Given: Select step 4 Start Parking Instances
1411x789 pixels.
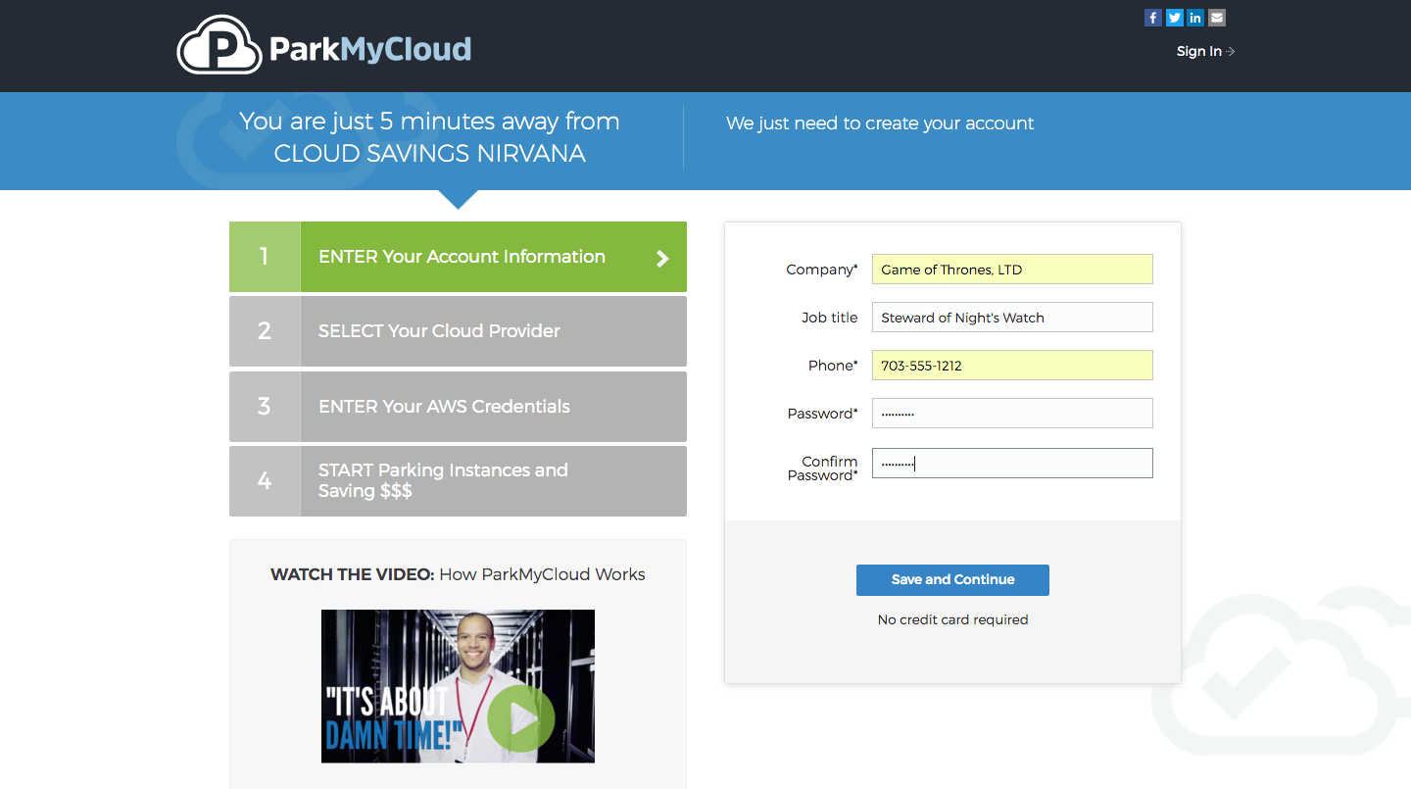Looking at the screenshot, I should click(x=443, y=481).
